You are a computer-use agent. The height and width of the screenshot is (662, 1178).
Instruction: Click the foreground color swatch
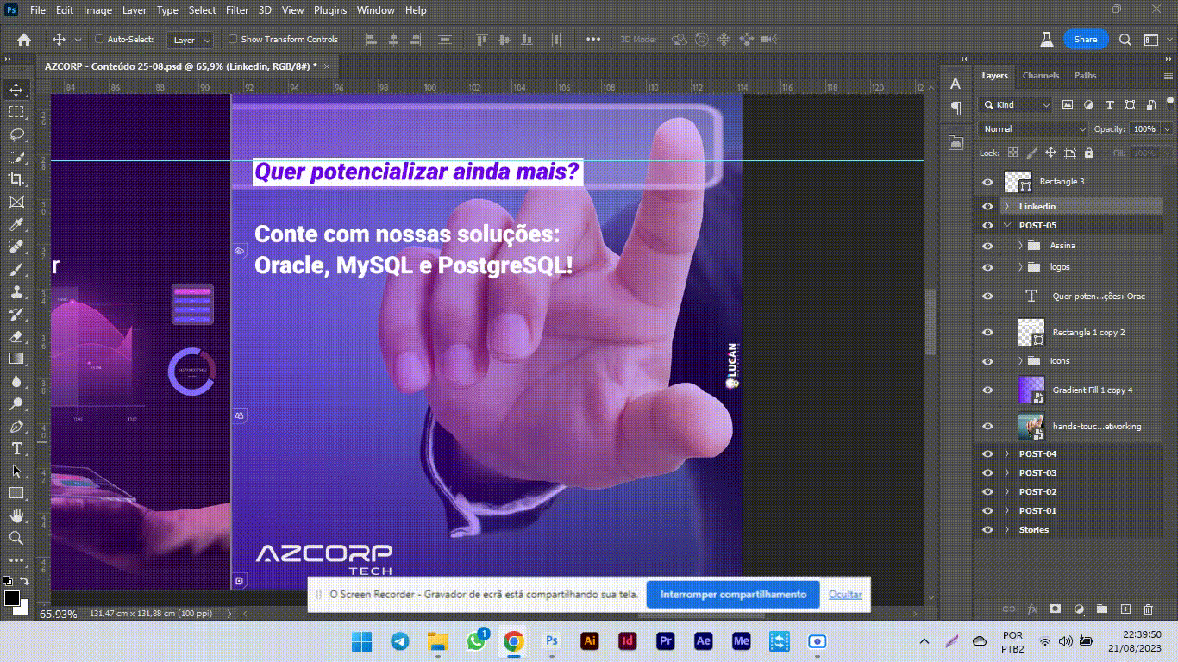tap(11, 597)
